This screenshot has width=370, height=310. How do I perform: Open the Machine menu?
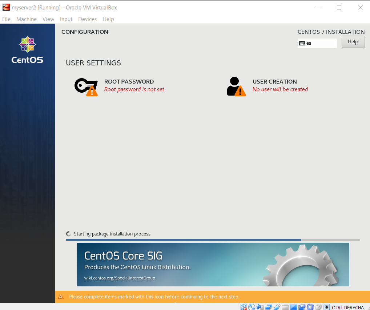pos(27,19)
